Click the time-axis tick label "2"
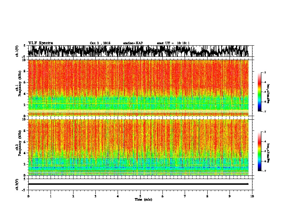 pos(73,196)
